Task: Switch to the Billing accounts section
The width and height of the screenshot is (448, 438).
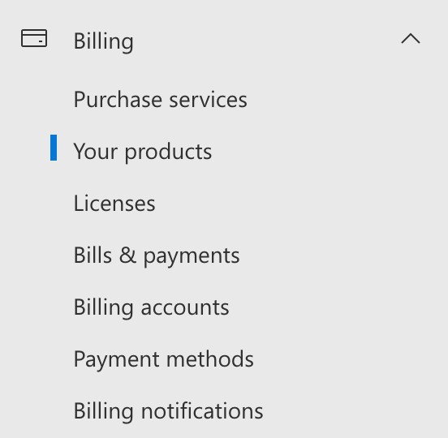Action: pos(152,307)
